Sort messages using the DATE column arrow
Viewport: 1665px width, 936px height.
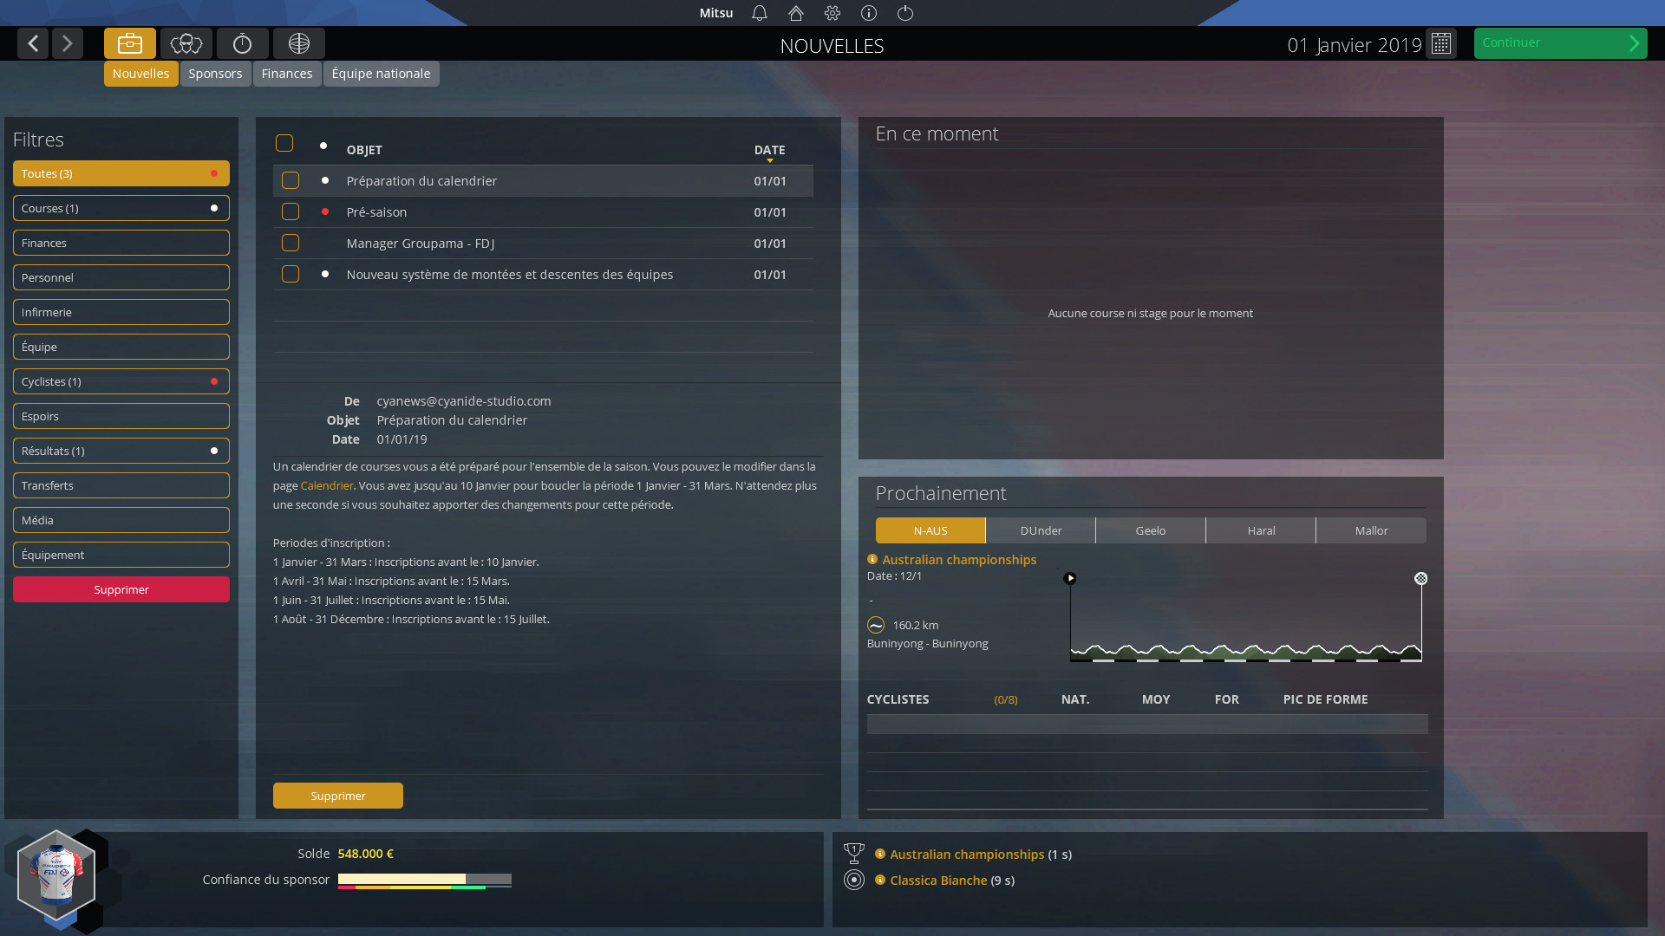(x=769, y=159)
